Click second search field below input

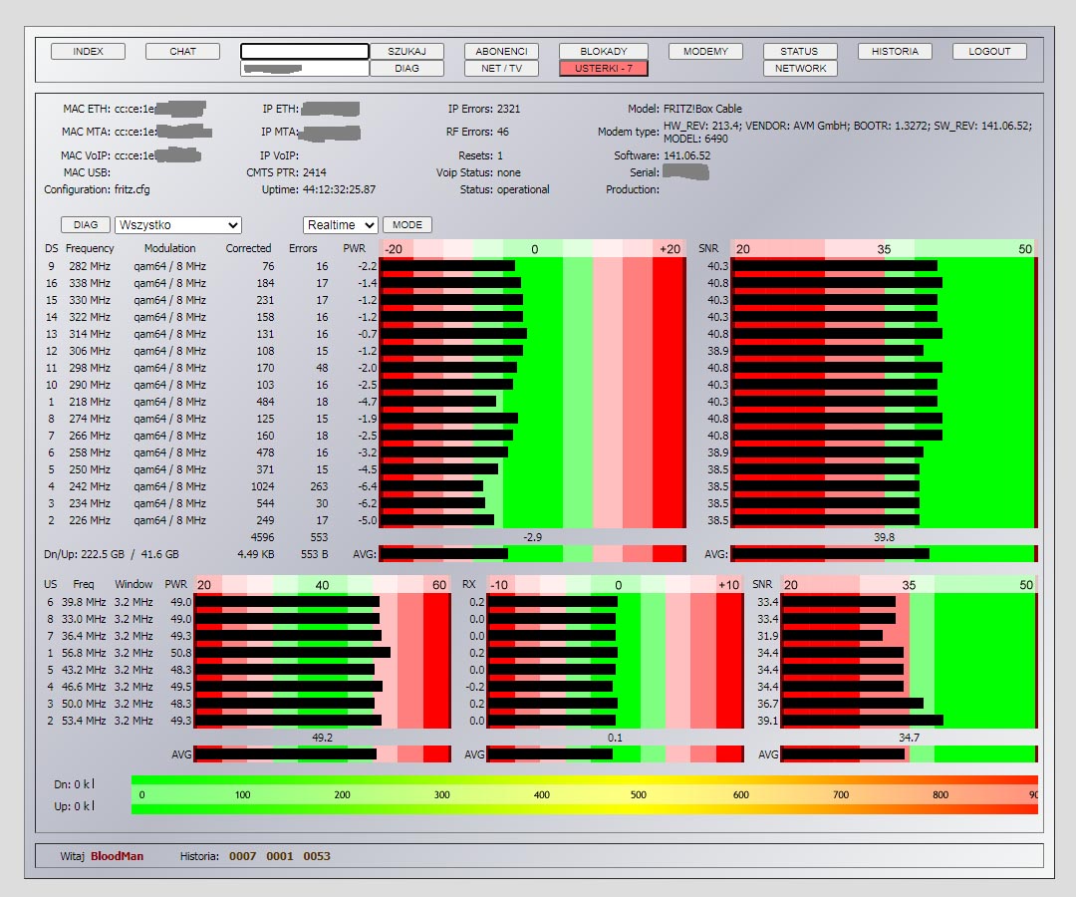[x=304, y=69]
